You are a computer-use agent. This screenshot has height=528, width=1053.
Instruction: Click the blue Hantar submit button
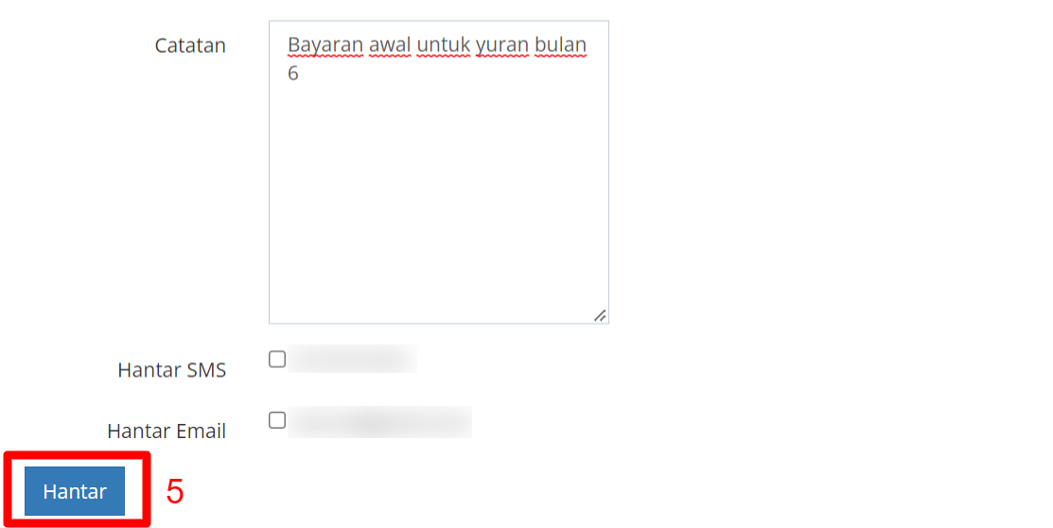(x=75, y=491)
